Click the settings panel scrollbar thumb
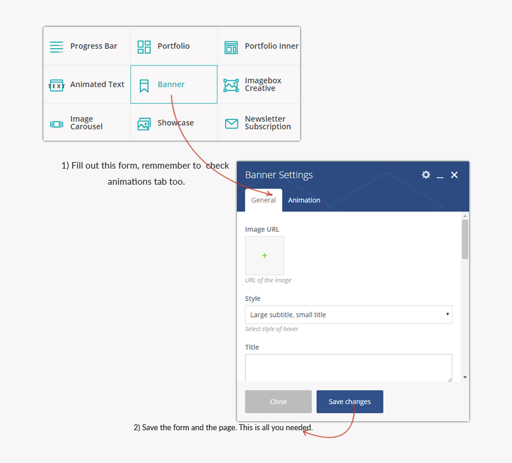Screen dimensions: 512x463 [x=465, y=239]
